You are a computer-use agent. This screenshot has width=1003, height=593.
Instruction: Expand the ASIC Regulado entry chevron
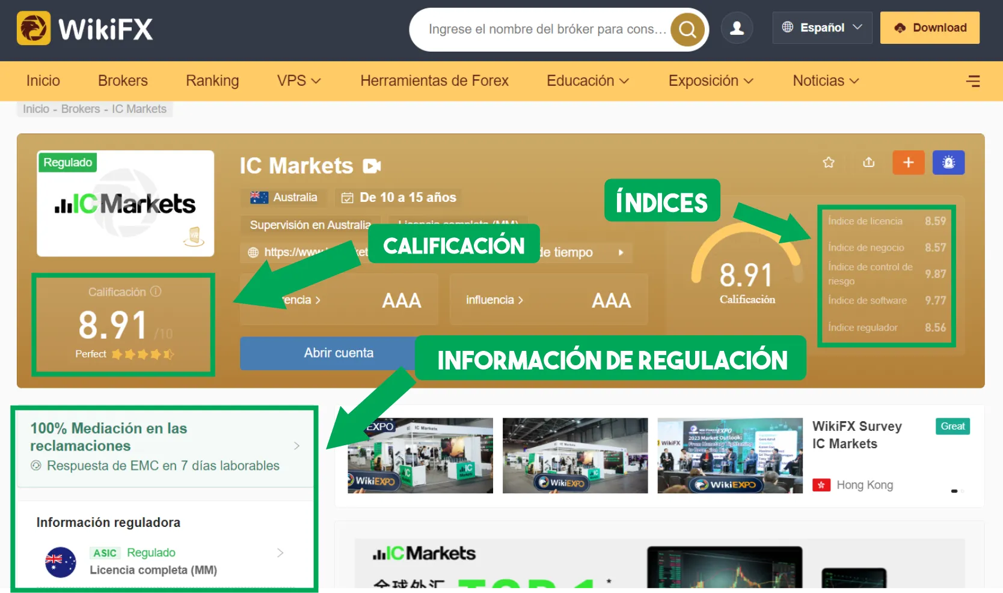[x=280, y=553]
